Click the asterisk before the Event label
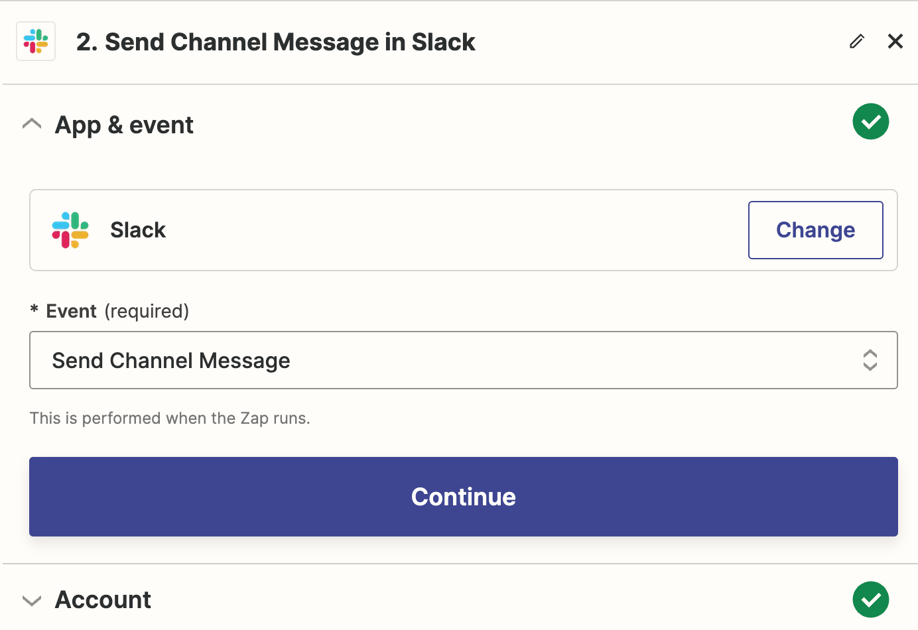The height and width of the screenshot is (630, 918). pyautogui.click(x=34, y=310)
